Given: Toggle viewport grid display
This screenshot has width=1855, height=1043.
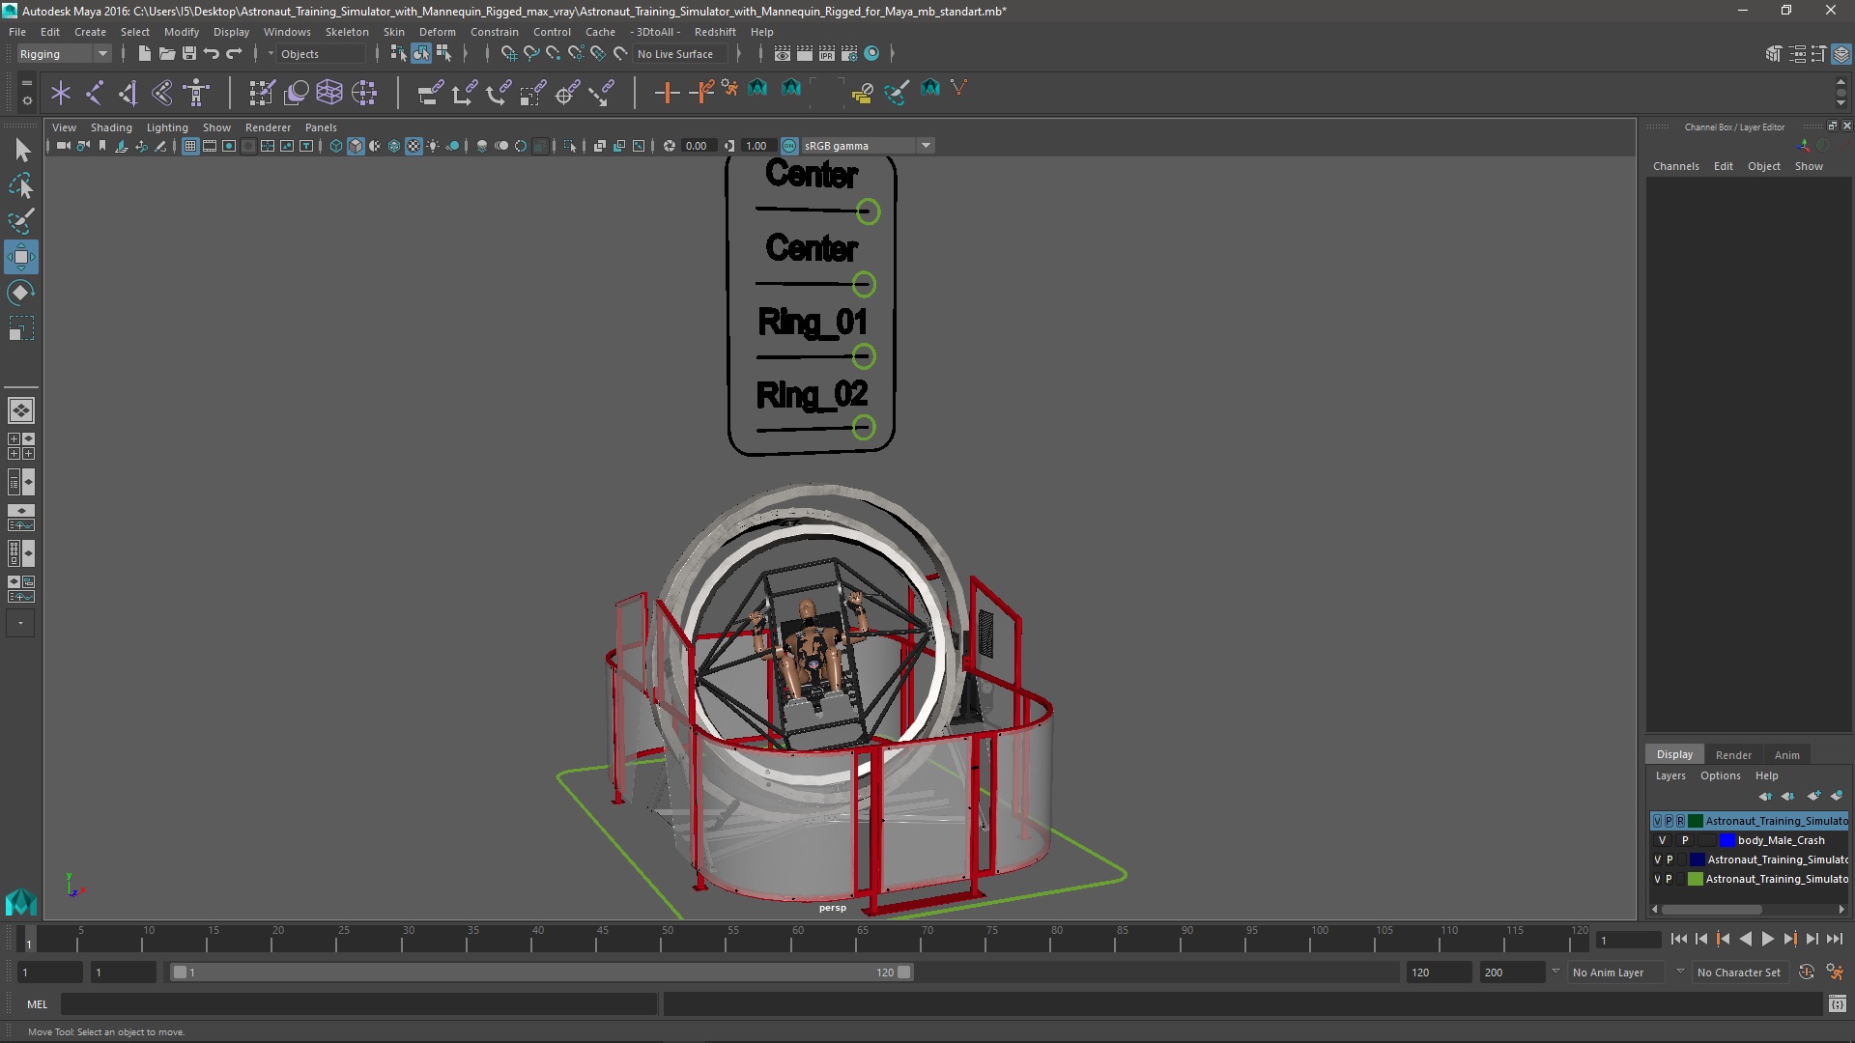Looking at the screenshot, I should (190, 146).
